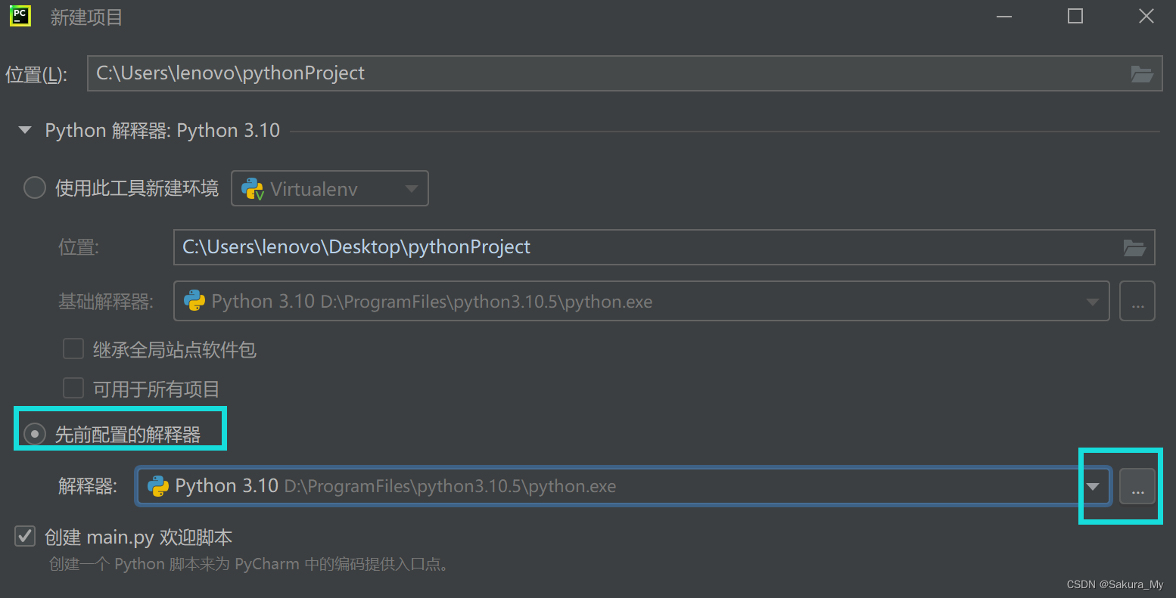Minimize the 新建项目 window
The width and height of the screenshot is (1176, 598).
tap(1004, 17)
